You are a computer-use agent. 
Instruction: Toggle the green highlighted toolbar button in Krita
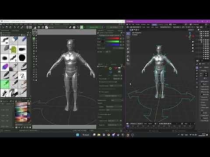tap(81, 27)
